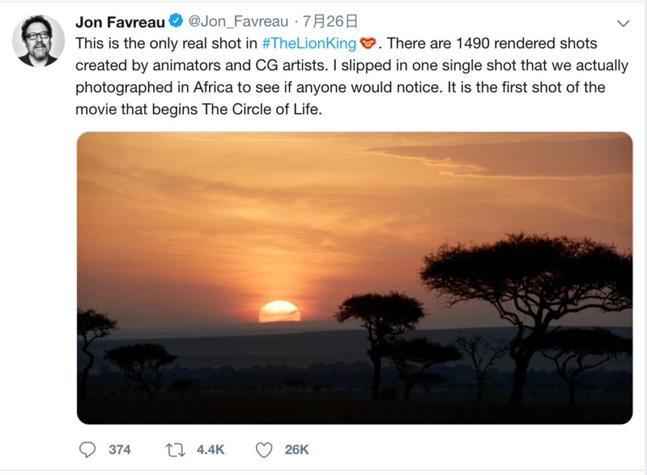Like the tweet with the heart icon
The image size is (647, 475).
(263, 450)
